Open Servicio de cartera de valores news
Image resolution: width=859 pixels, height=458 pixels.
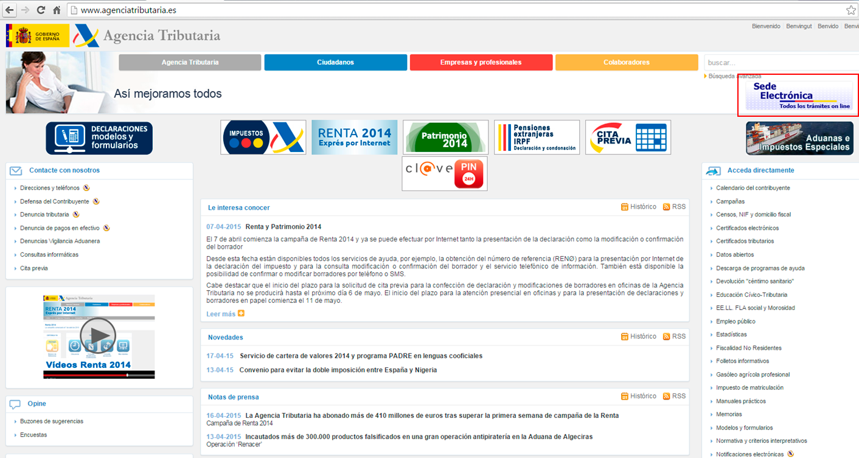(361, 356)
